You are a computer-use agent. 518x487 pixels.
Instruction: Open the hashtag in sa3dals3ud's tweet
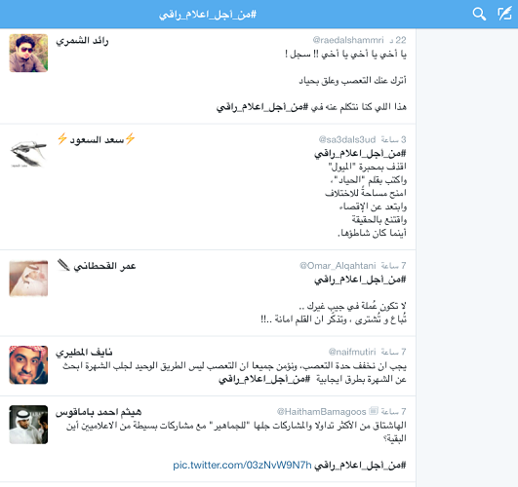(360, 154)
